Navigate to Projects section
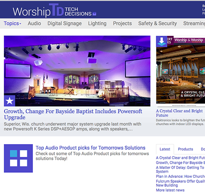The image size is (205, 194). 123,23
